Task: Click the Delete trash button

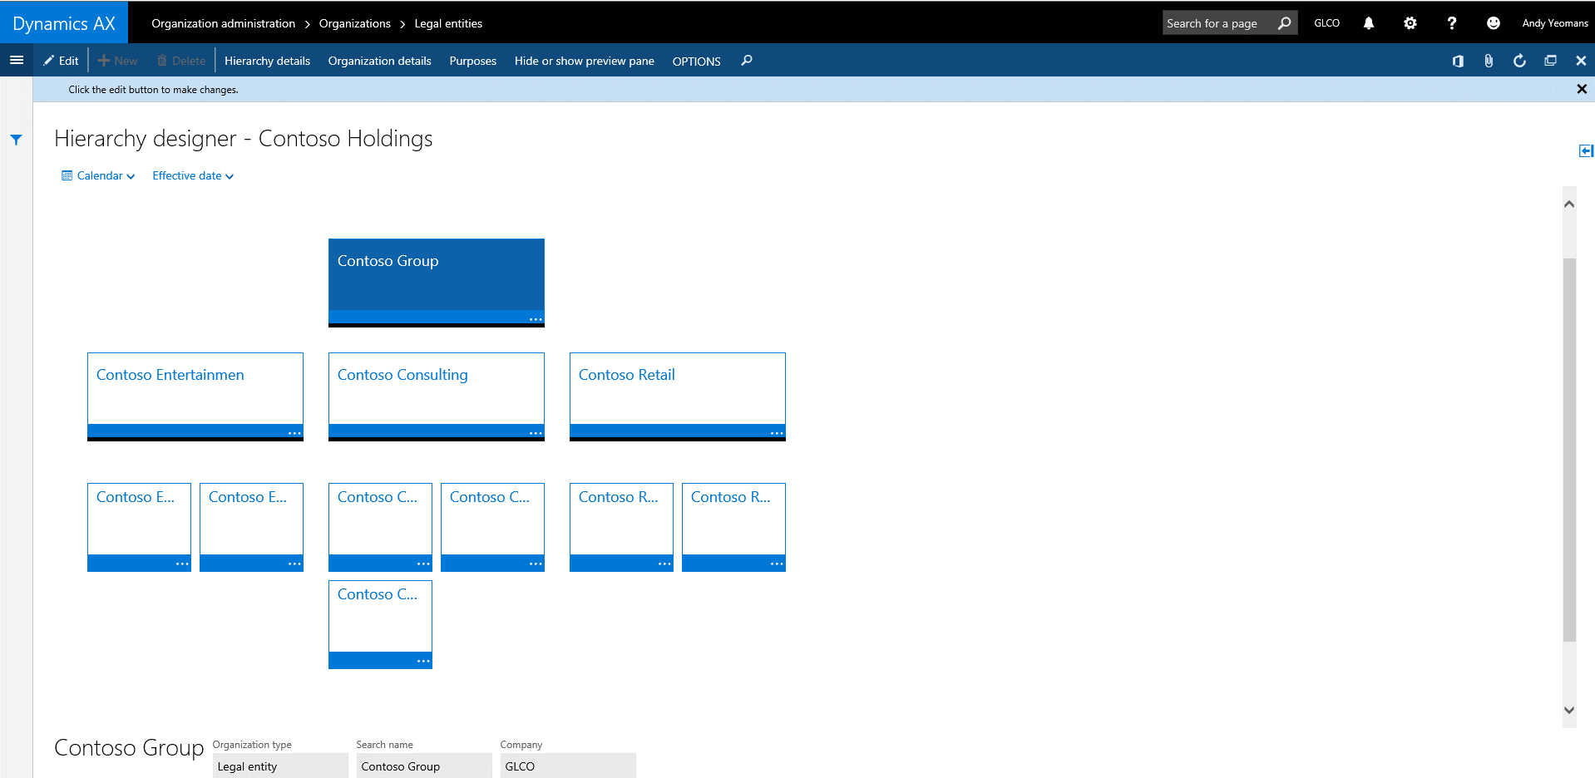Action: (180, 61)
